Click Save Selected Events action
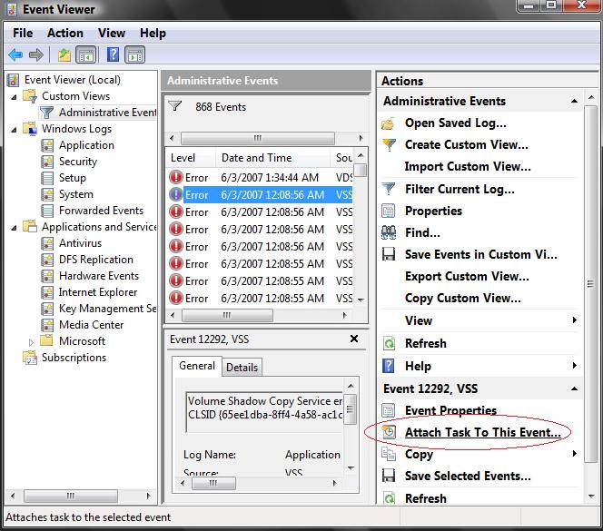Viewport: 603px width, 531px height. 468,476
